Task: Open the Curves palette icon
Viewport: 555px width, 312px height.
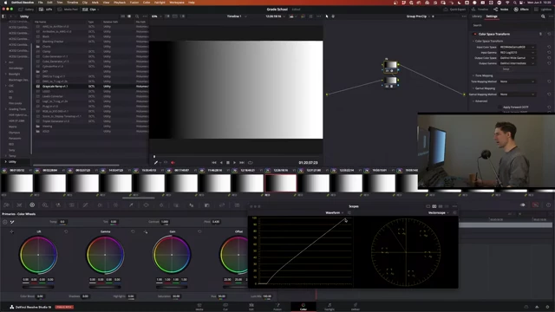Action: coord(85,205)
